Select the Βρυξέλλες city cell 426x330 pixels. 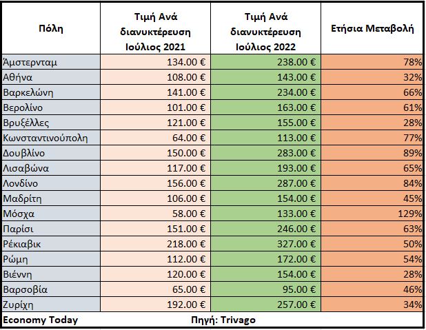[x=51, y=123]
